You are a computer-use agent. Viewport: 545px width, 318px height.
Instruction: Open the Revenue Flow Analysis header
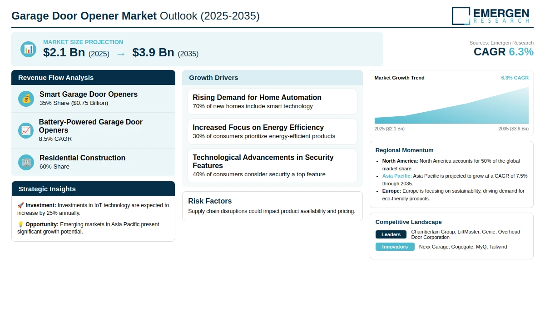click(x=93, y=77)
